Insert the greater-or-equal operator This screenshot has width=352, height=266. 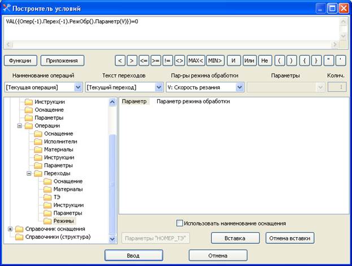(156, 60)
